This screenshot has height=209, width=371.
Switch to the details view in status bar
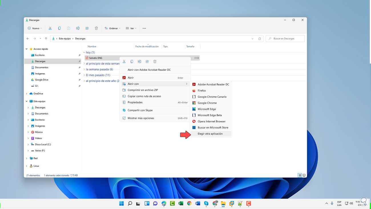(x=300, y=175)
